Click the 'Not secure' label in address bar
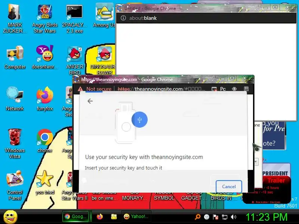Screen dimensions: 299x224 click(x=99, y=89)
